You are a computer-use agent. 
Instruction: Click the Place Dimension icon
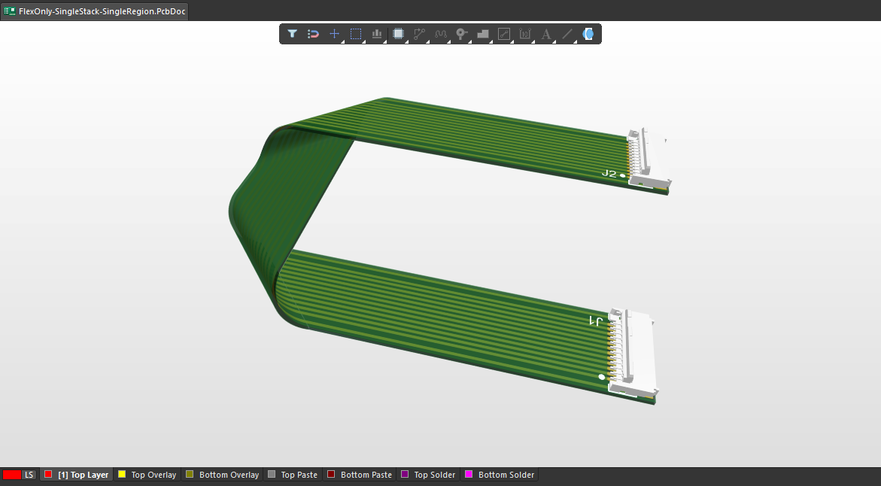click(x=525, y=34)
